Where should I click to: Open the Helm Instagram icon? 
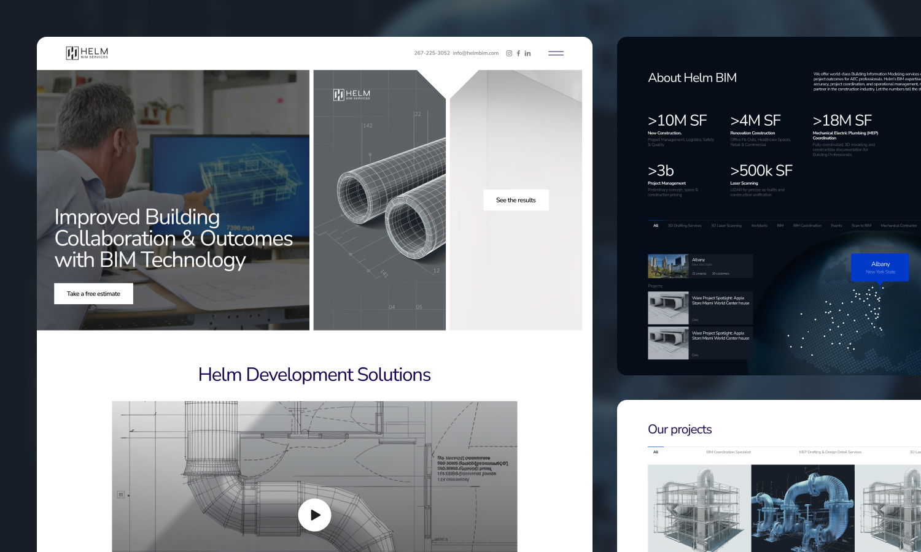click(509, 53)
